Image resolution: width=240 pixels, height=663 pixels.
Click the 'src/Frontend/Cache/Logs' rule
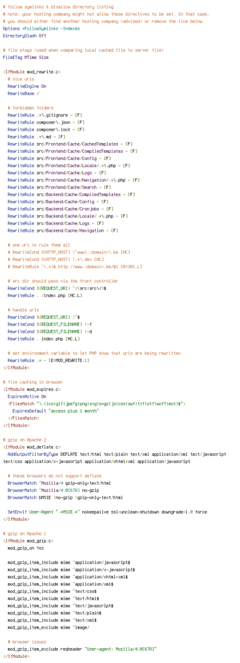[x=57, y=172]
